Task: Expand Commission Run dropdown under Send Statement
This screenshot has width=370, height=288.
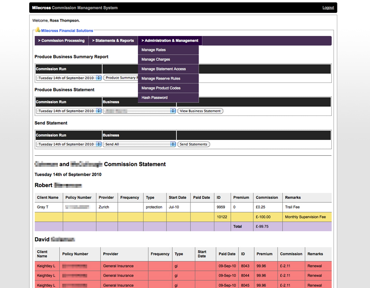Action: [69, 144]
